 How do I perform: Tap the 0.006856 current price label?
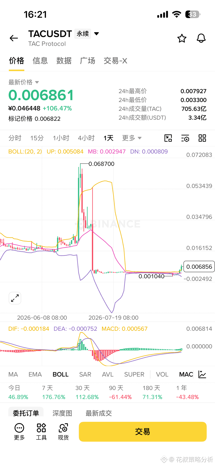pyautogui.click(x=199, y=267)
